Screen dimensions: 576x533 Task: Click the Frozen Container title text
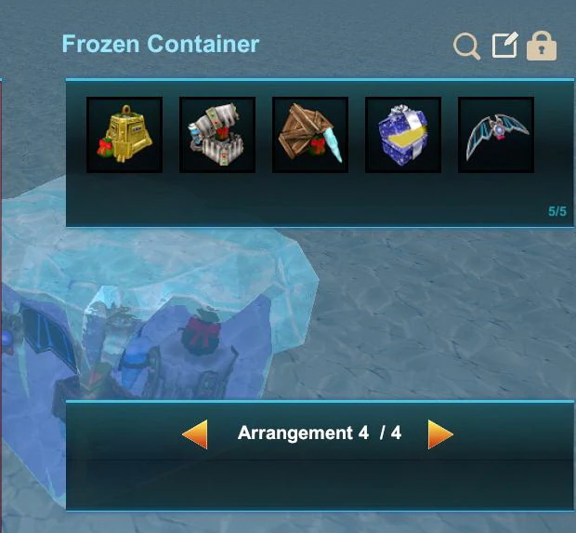[x=161, y=44]
